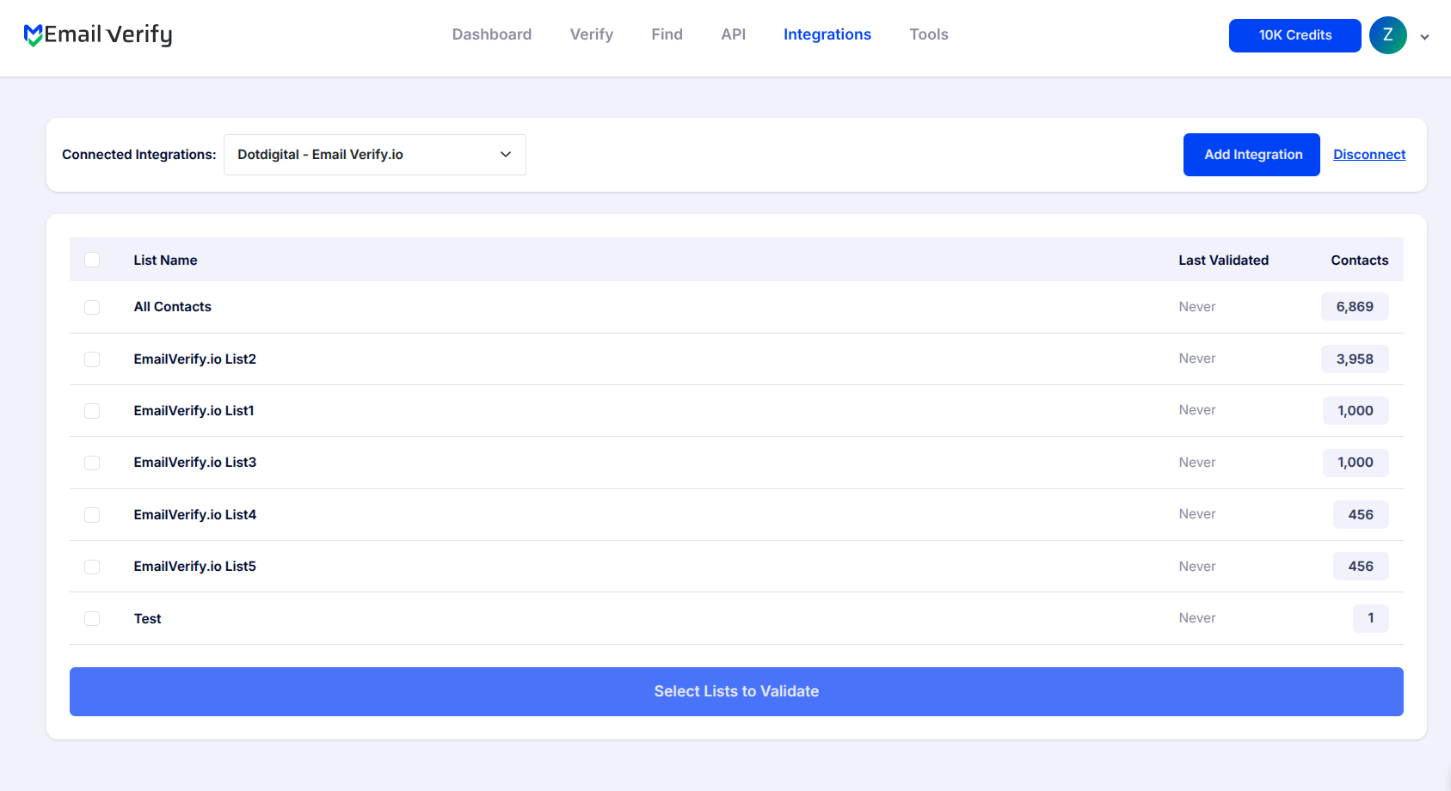The width and height of the screenshot is (1451, 791).
Task: Click Never in the List3 row
Action: pyautogui.click(x=1197, y=463)
